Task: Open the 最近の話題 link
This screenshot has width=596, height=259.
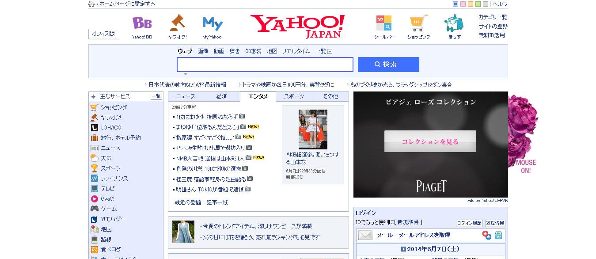Action: point(188,202)
